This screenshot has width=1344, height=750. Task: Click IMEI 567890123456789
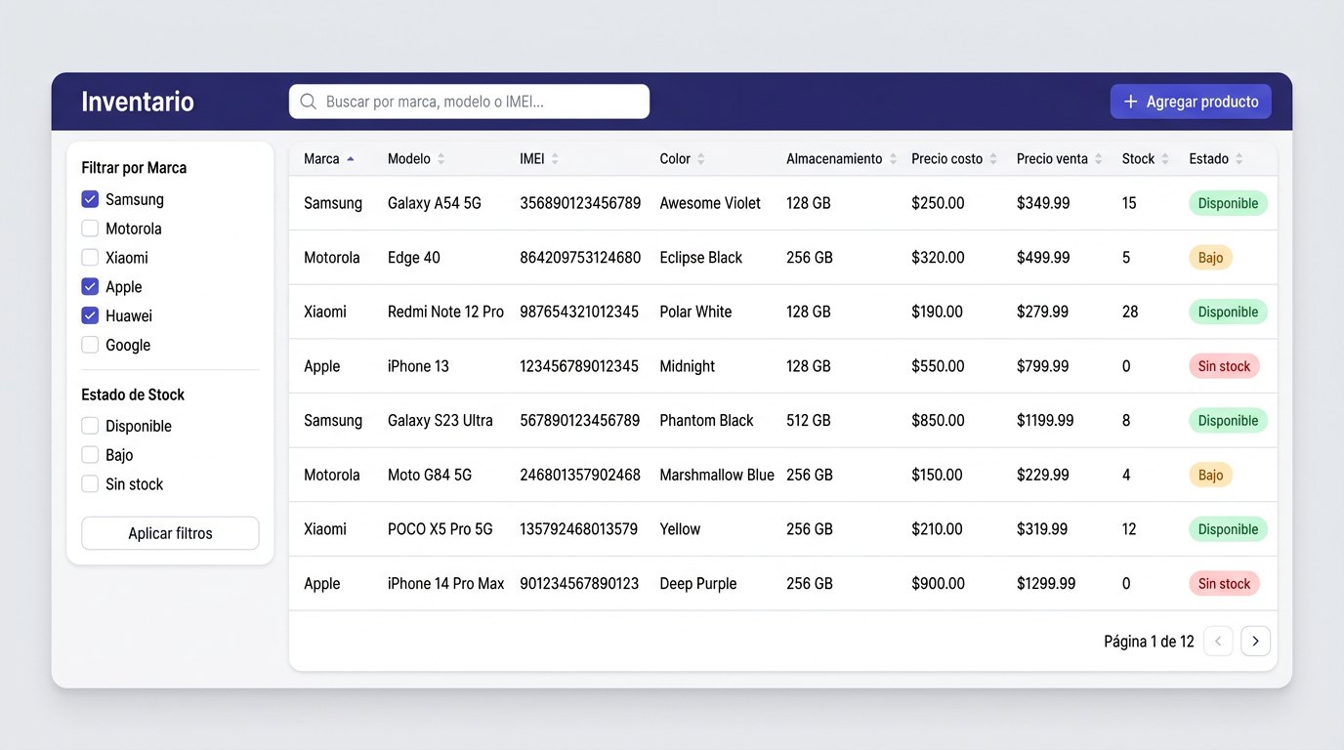click(x=580, y=420)
